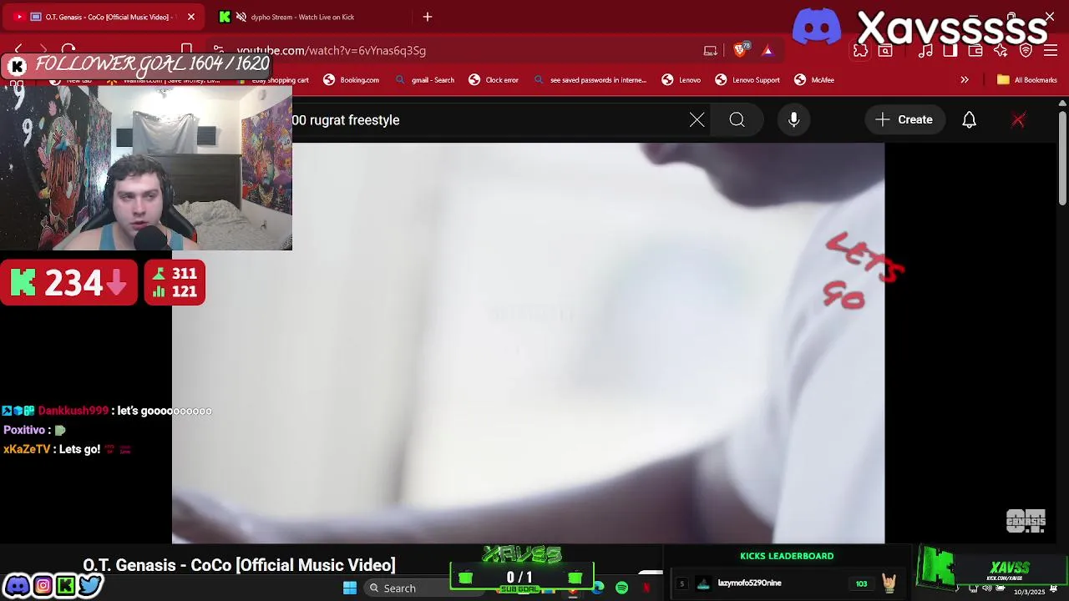Open the saved passwords bookmark
1069x601 pixels.
[590, 80]
